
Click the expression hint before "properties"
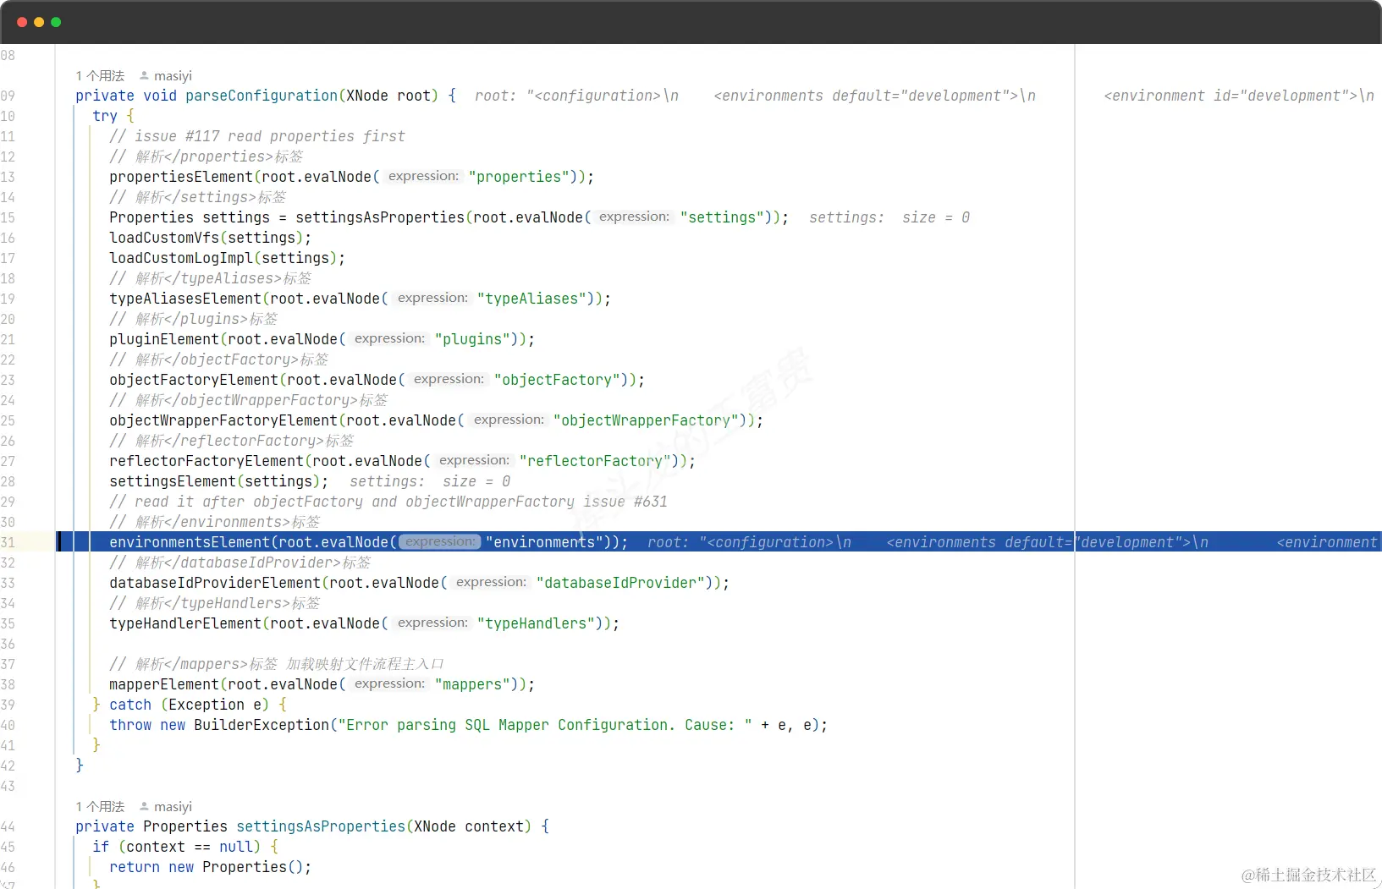click(423, 176)
